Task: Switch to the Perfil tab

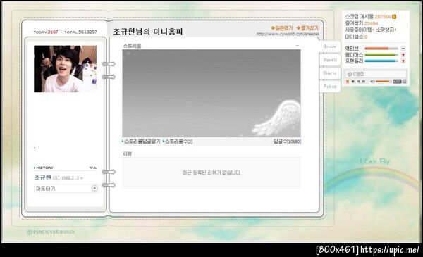Action: tap(330, 60)
